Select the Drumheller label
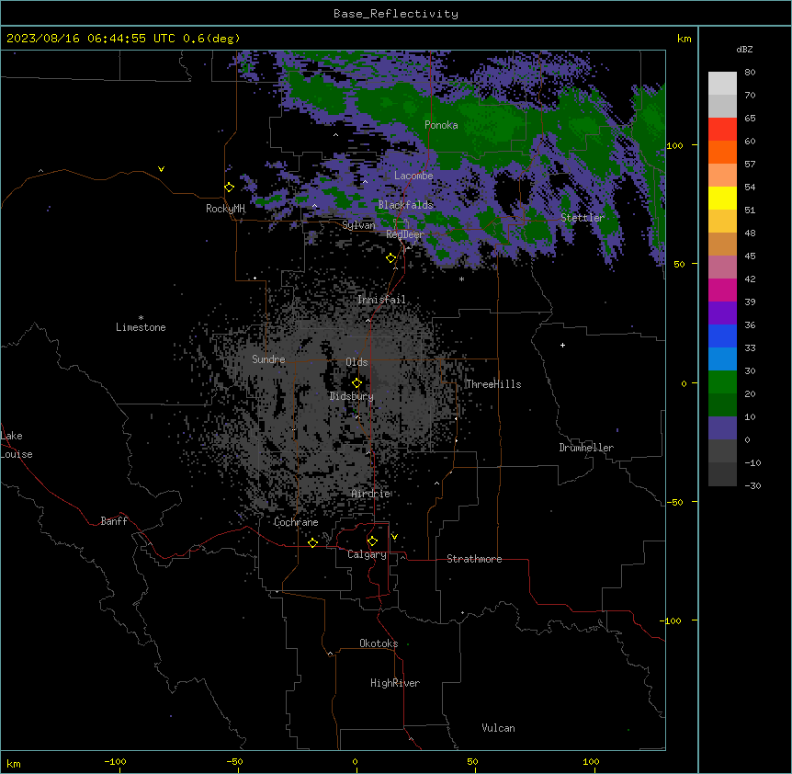 [x=586, y=448]
